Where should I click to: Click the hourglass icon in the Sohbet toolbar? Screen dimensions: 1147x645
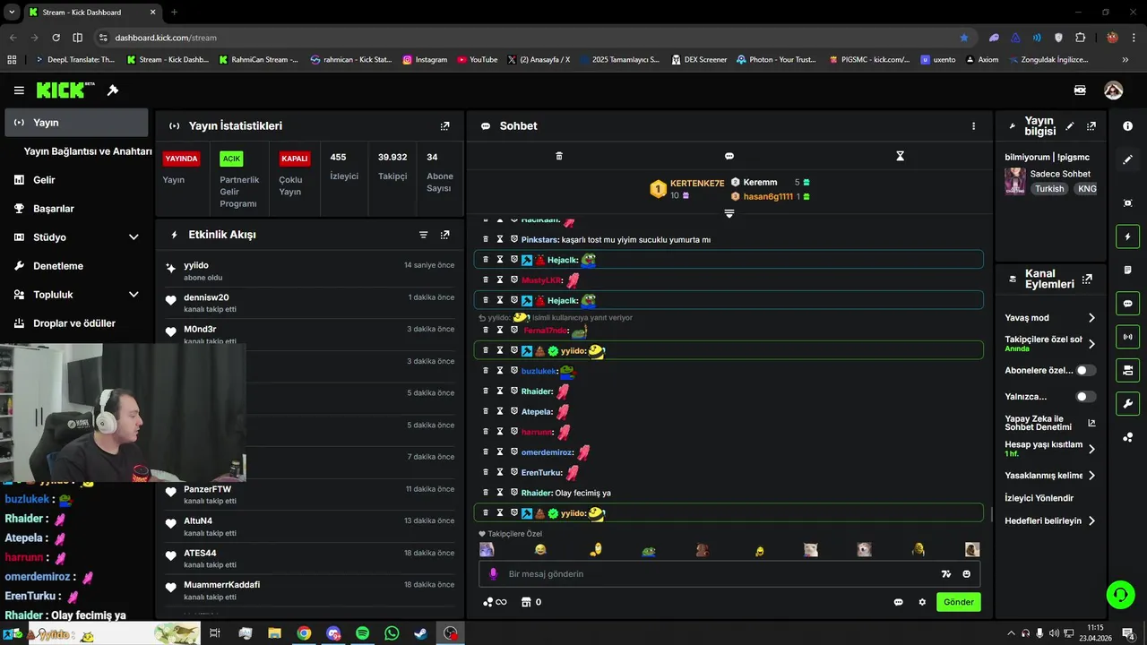click(x=900, y=156)
